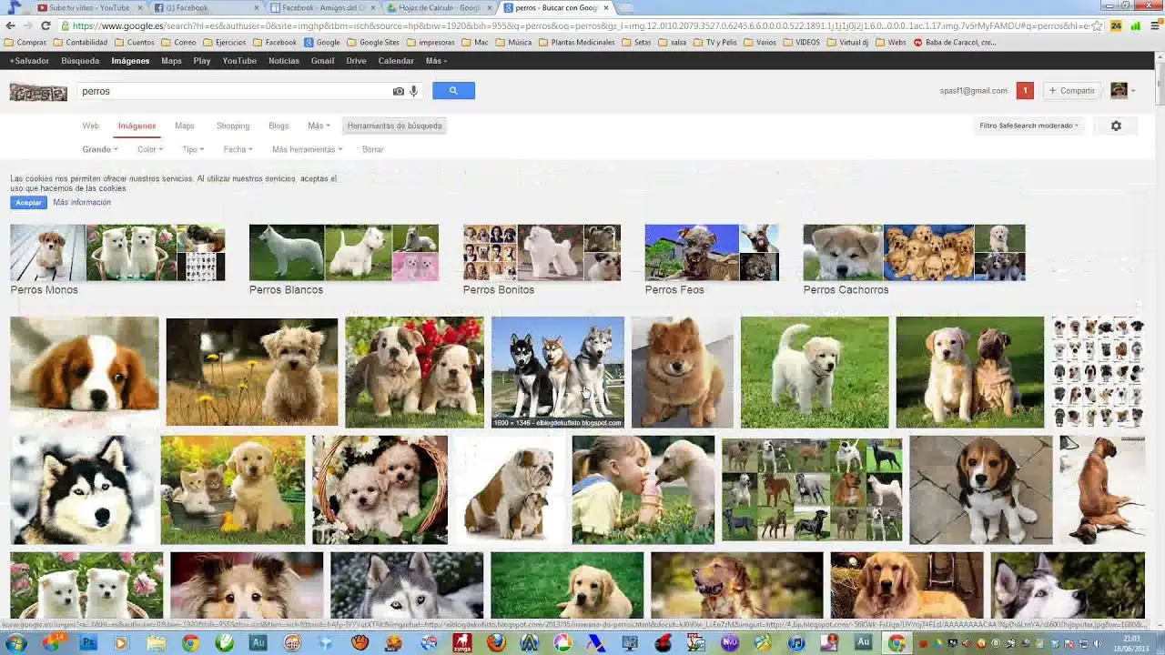Click the bookmark star in address bar

1098,25
